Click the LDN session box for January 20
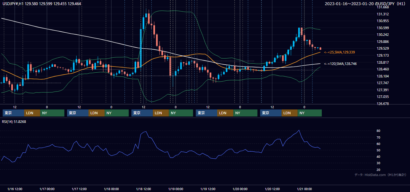 click(x=290, y=113)
